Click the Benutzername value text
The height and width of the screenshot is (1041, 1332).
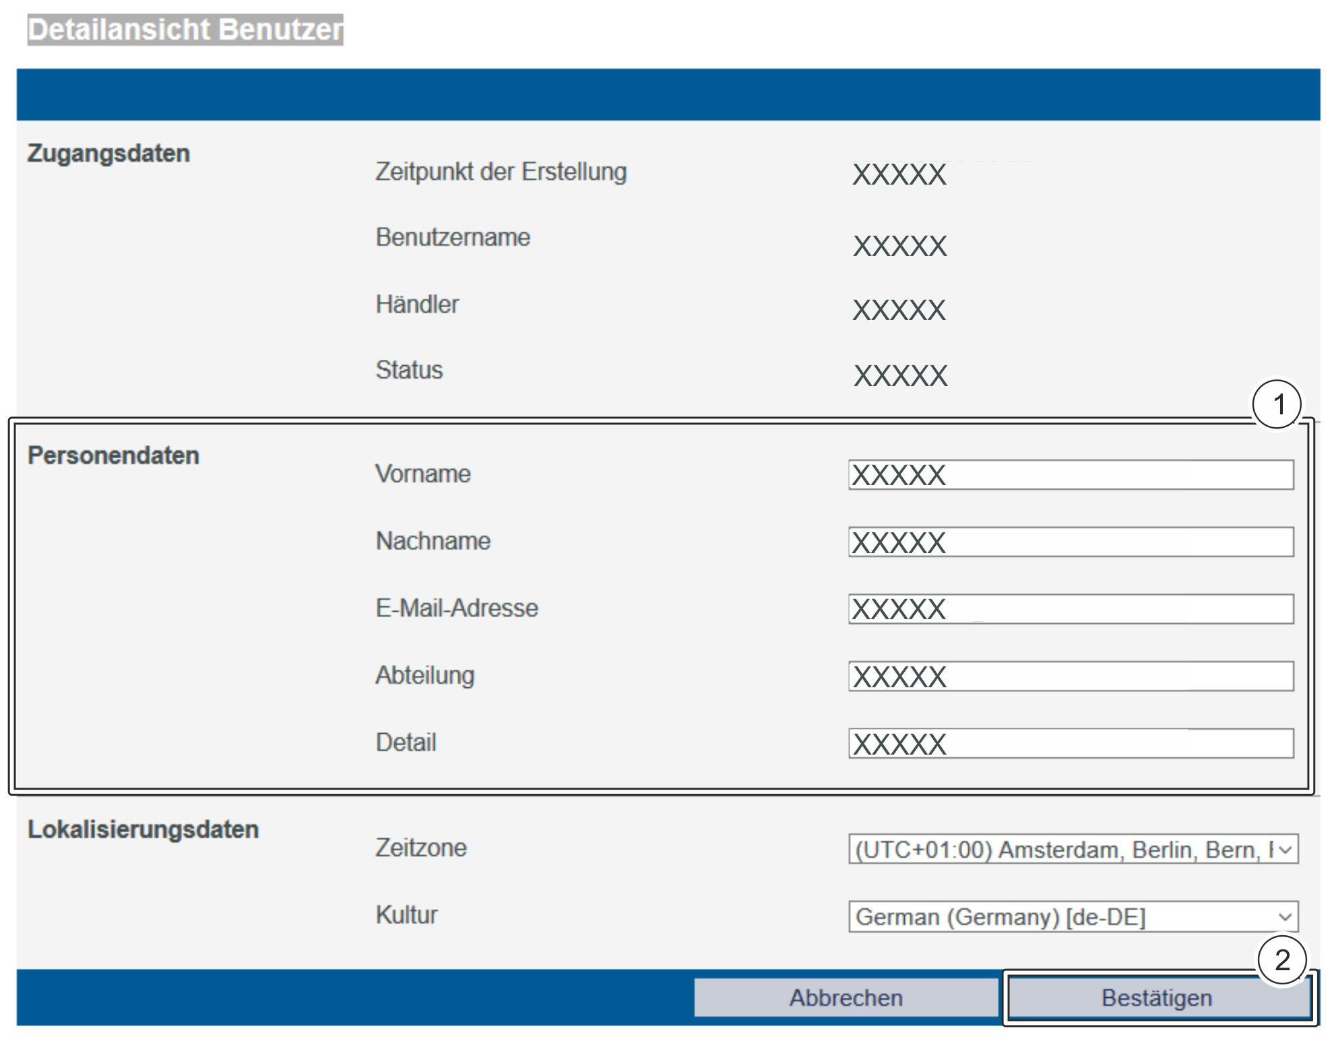[899, 246]
